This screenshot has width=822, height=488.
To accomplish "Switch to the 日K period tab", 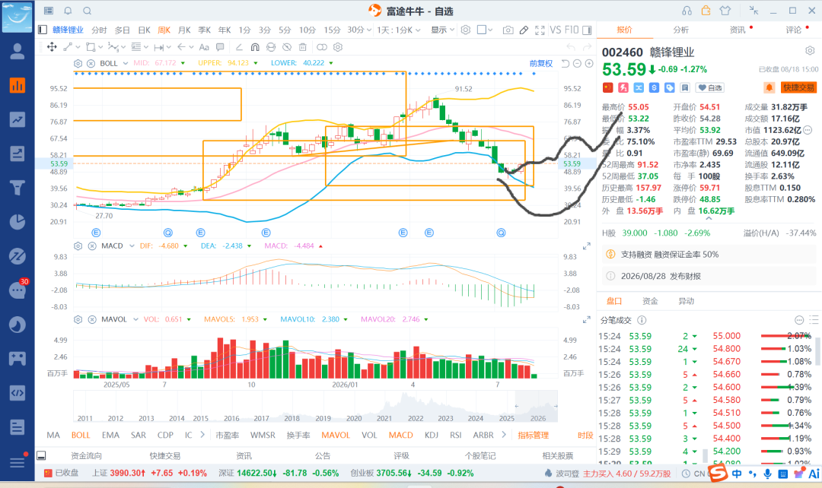I will pos(144,30).
